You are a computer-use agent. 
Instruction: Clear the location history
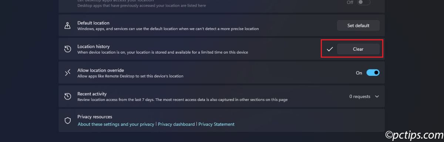(358, 49)
